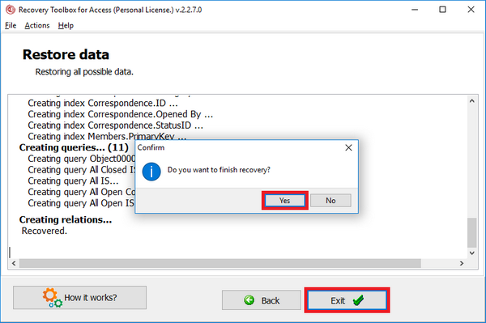Viewport: 486px width, 323px height.
Task: Close the Recovery Toolbox window
Action: click(x=471, y=10)
